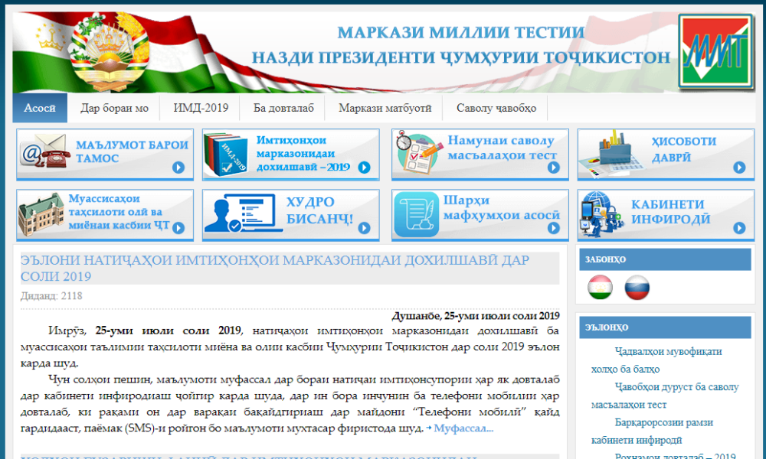The width and height of the screenshot is (766, 459).
Task: Click the university building icon
Action: coord(41,215)
